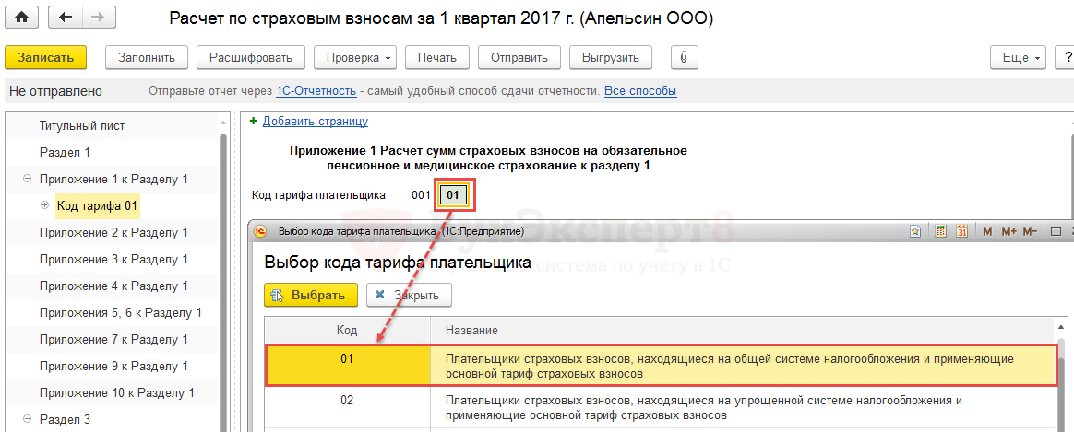This screenshot has width=1074, height=432.
Task: Click the M- memory subtract button
Action: click(1030, 231)
